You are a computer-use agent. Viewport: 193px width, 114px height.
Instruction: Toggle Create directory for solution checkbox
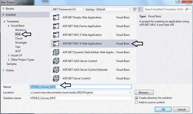[x=136, y=98]
